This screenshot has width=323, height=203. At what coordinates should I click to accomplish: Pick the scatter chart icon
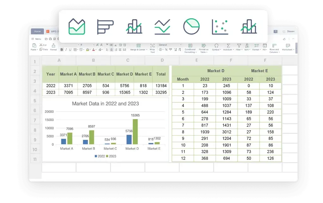[220, 27]
